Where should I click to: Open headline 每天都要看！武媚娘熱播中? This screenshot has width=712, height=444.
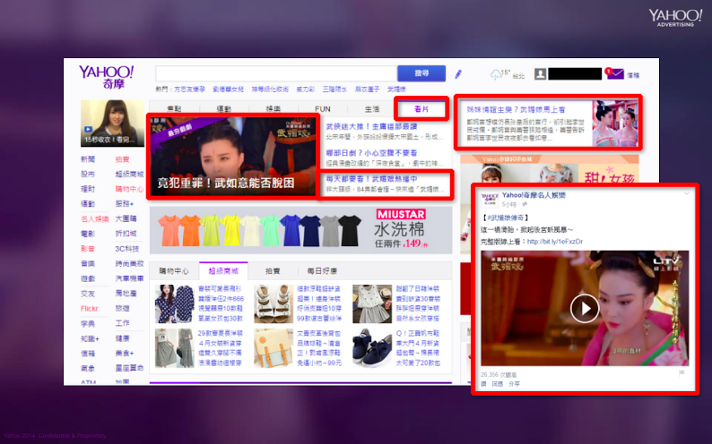pyautogui.click(x=371, y=179)
